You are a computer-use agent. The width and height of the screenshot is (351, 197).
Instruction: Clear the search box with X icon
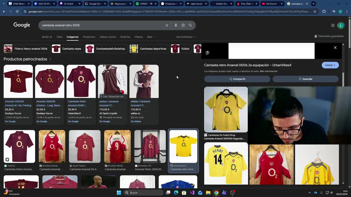(x=167, y=25)
